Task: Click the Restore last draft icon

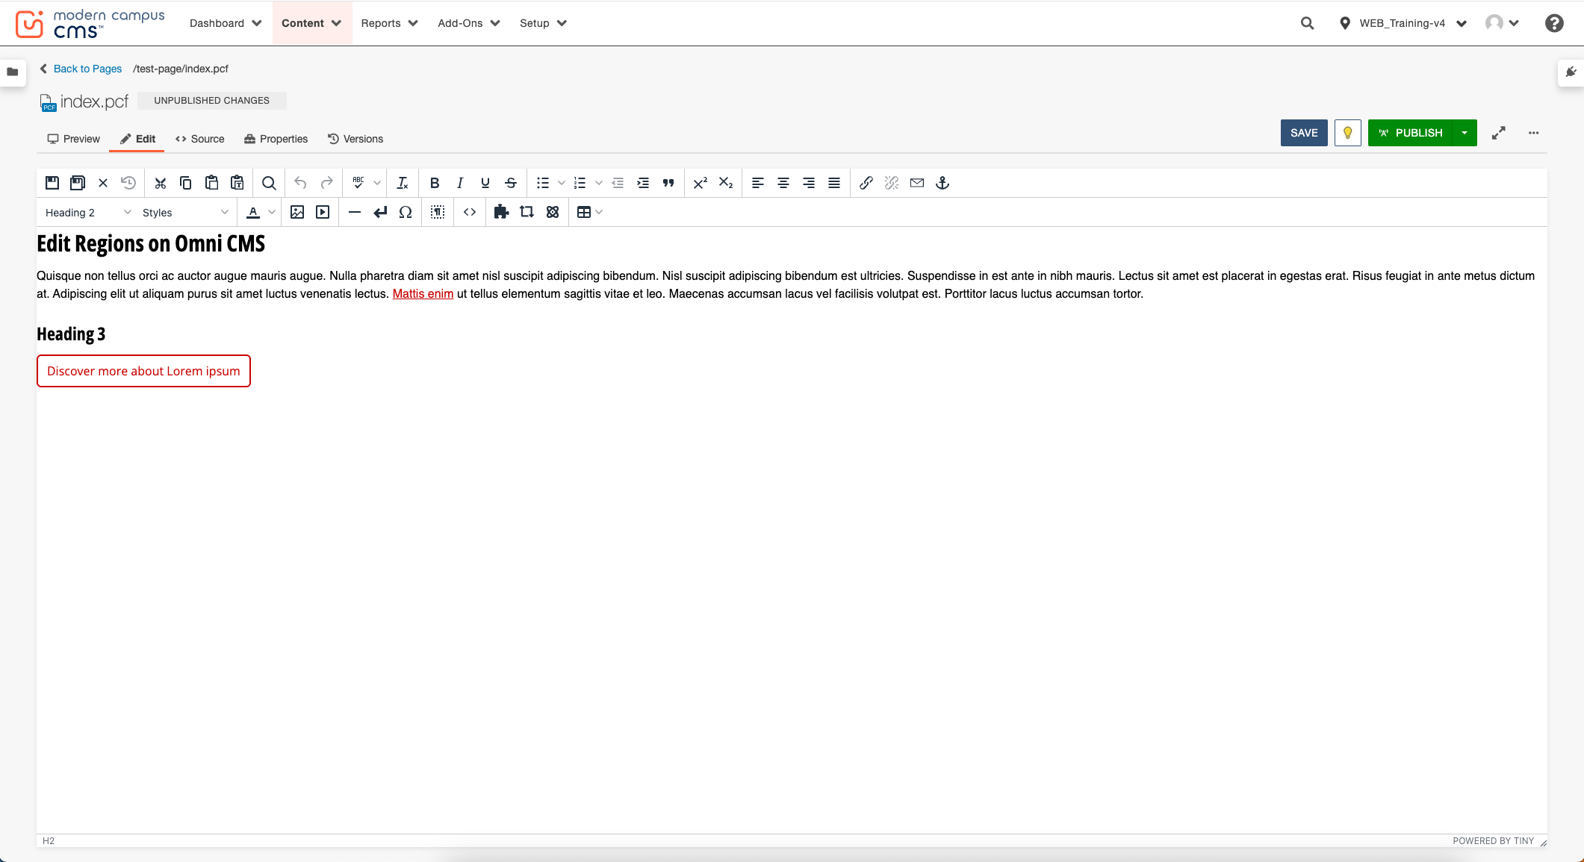Action: (x=128, y=183)
